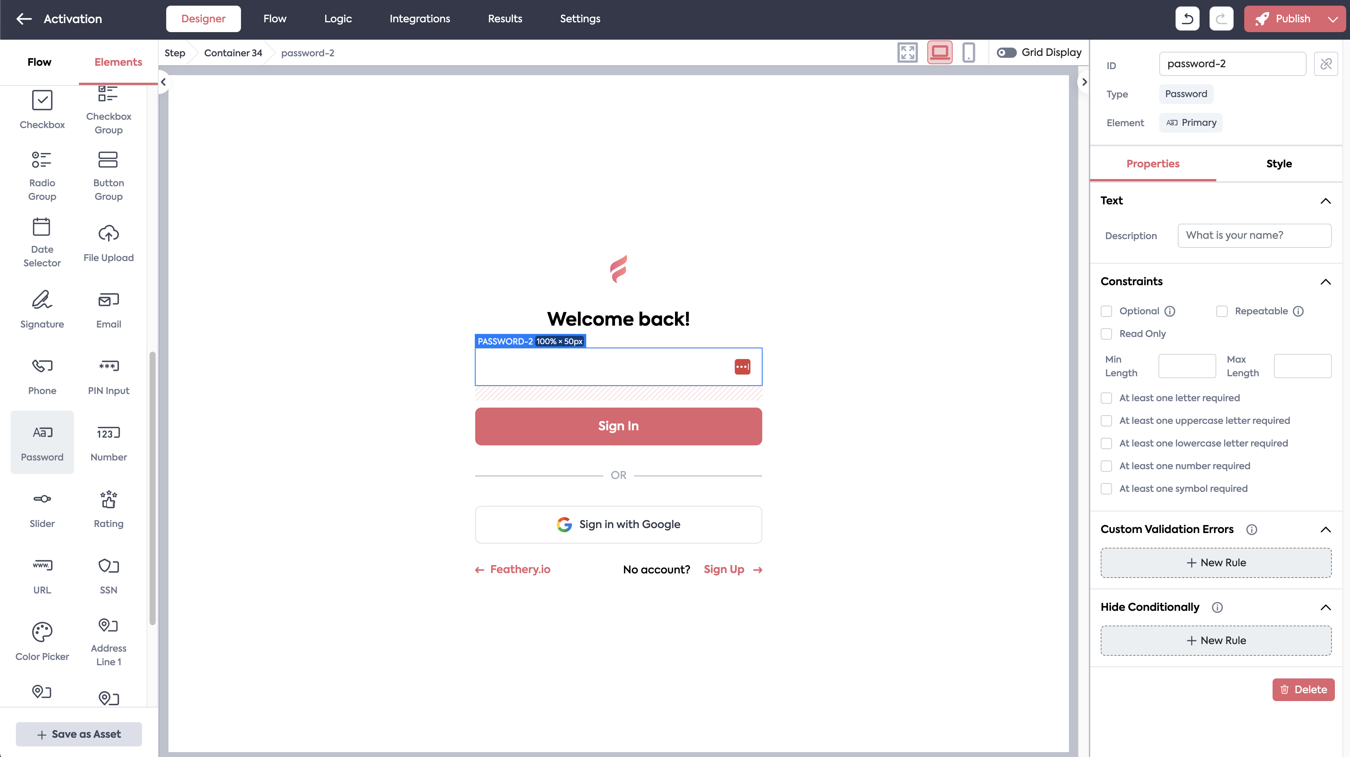The image size is (1350, 757).
Task: Go to the Integrations tab
Action: (419, 19)
